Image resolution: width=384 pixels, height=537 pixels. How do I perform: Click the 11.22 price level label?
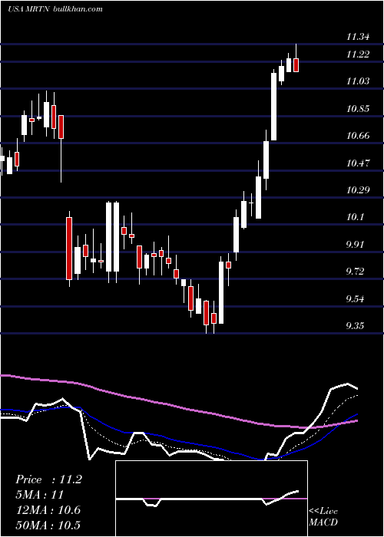point(358,54)
